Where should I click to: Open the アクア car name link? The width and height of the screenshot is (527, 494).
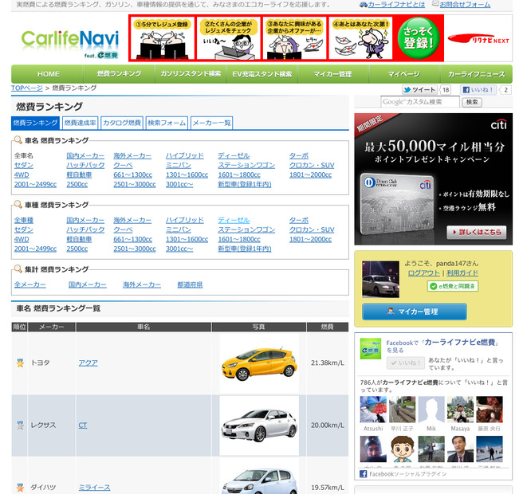pyautogui.click(x=88, y=363)
